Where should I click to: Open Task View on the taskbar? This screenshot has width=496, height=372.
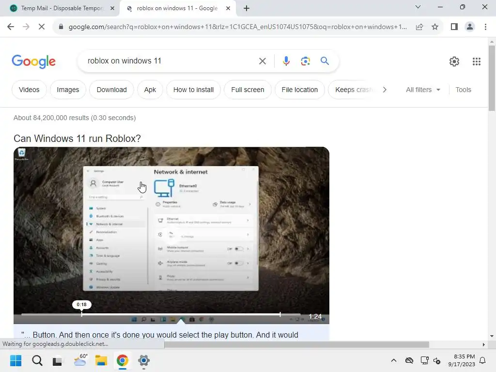(x=57, y=360)
